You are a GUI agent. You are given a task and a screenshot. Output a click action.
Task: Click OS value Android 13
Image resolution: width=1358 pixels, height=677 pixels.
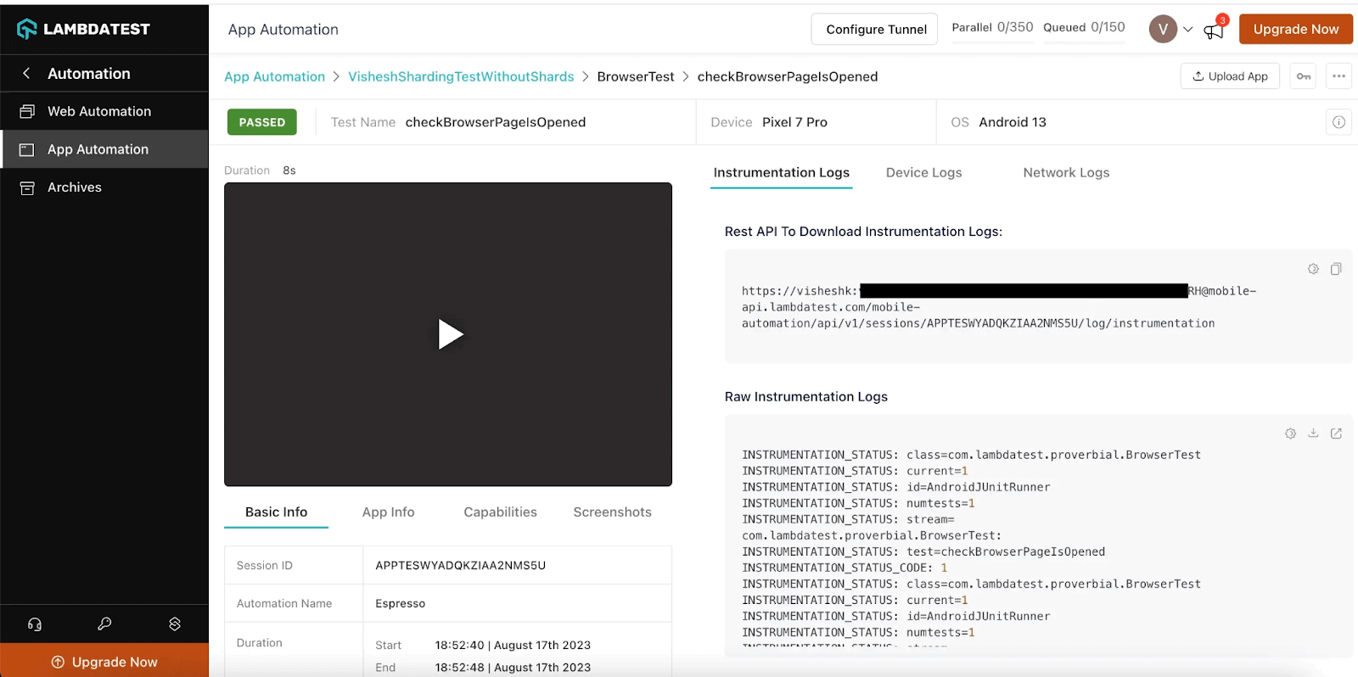click(x=1013, y=122)
